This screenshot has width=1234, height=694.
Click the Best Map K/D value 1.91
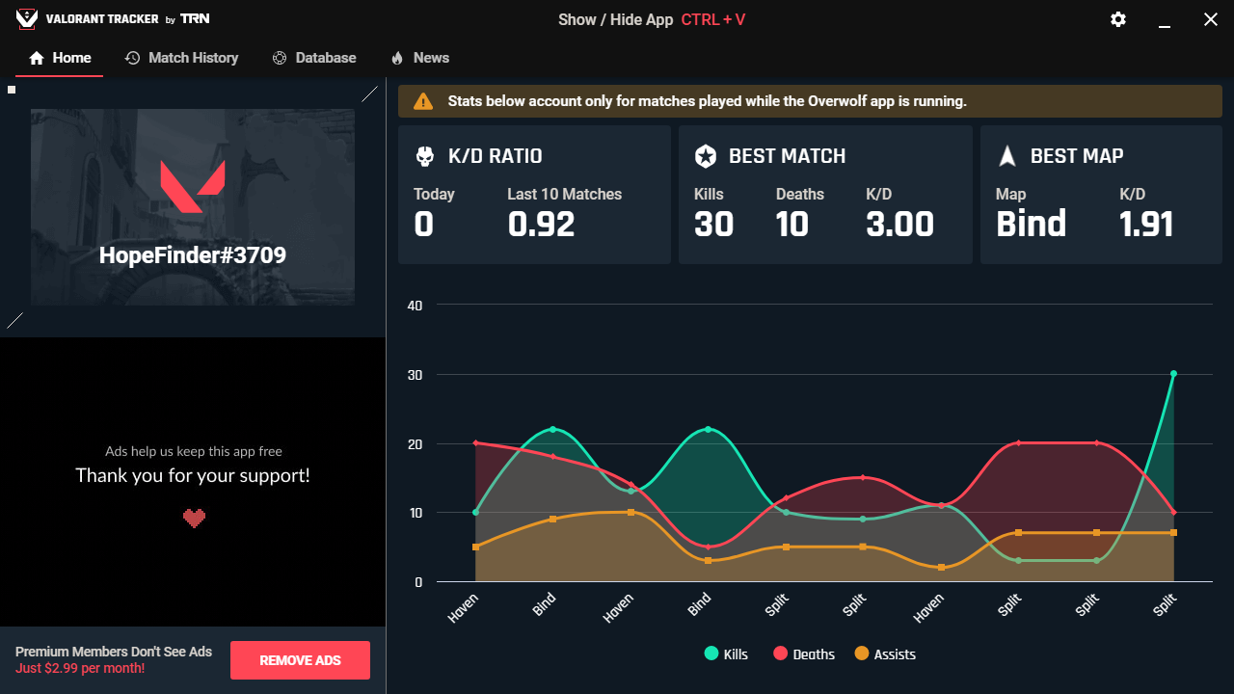click(x=1146, y=225)
